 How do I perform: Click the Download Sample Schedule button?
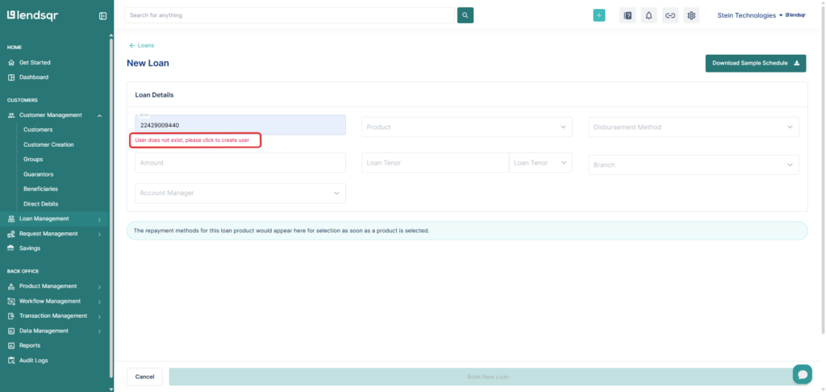(755, 63)
